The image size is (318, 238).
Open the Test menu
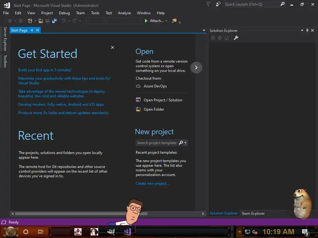(x=108, y=13)
